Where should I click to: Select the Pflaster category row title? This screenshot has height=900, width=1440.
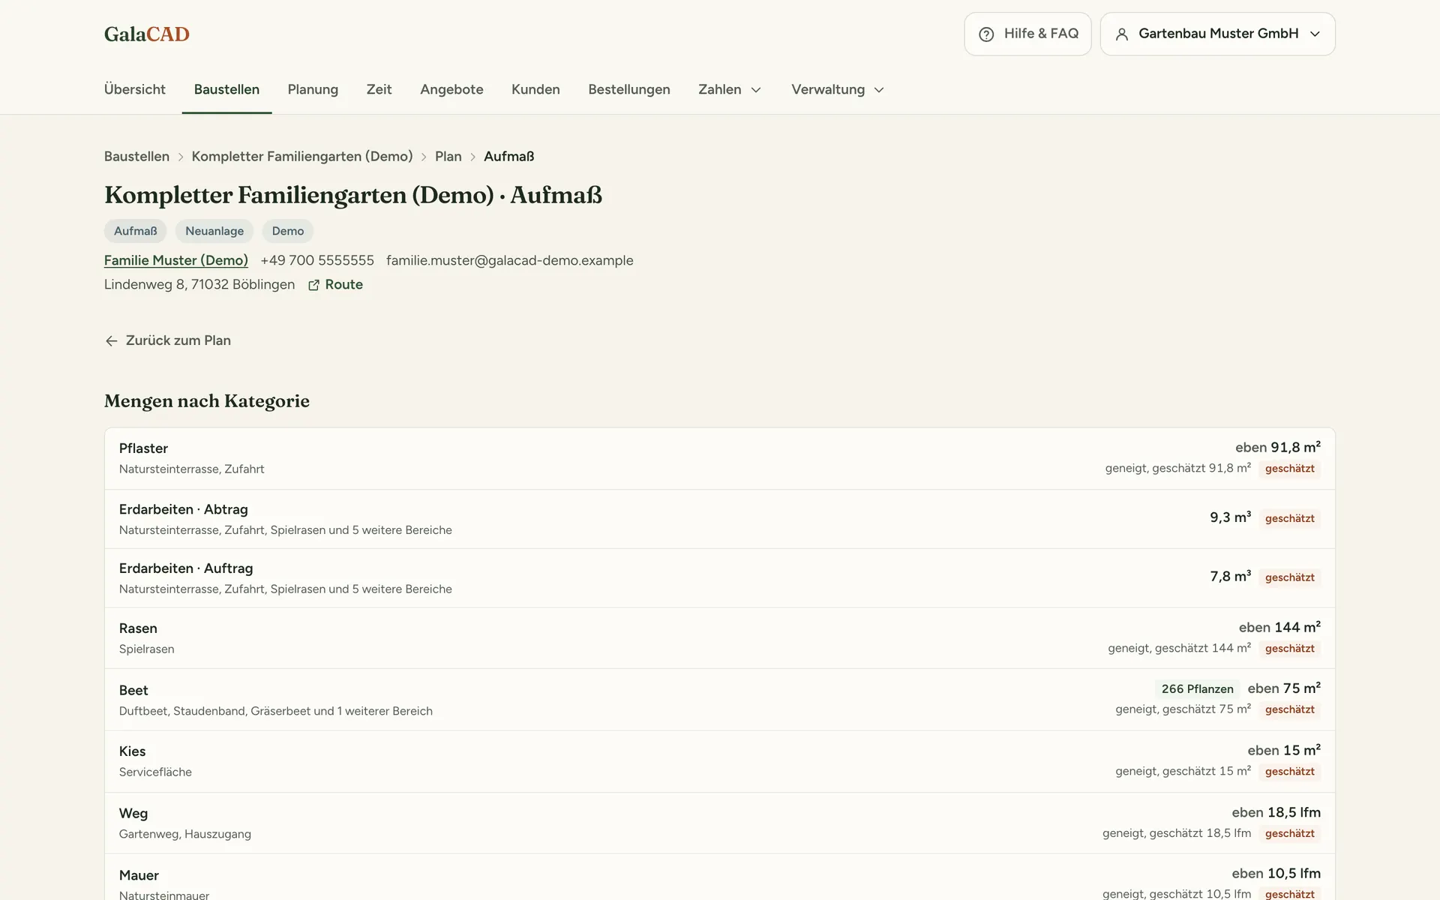(x=143, y=448)
